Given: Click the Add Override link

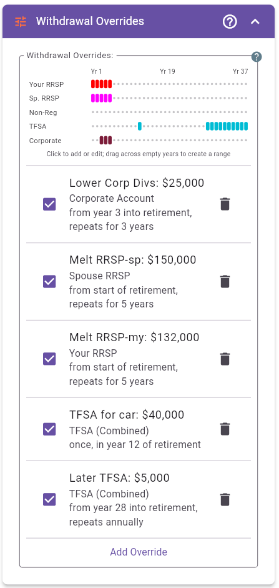Looking at the screenshot, I should coord(139,552).
